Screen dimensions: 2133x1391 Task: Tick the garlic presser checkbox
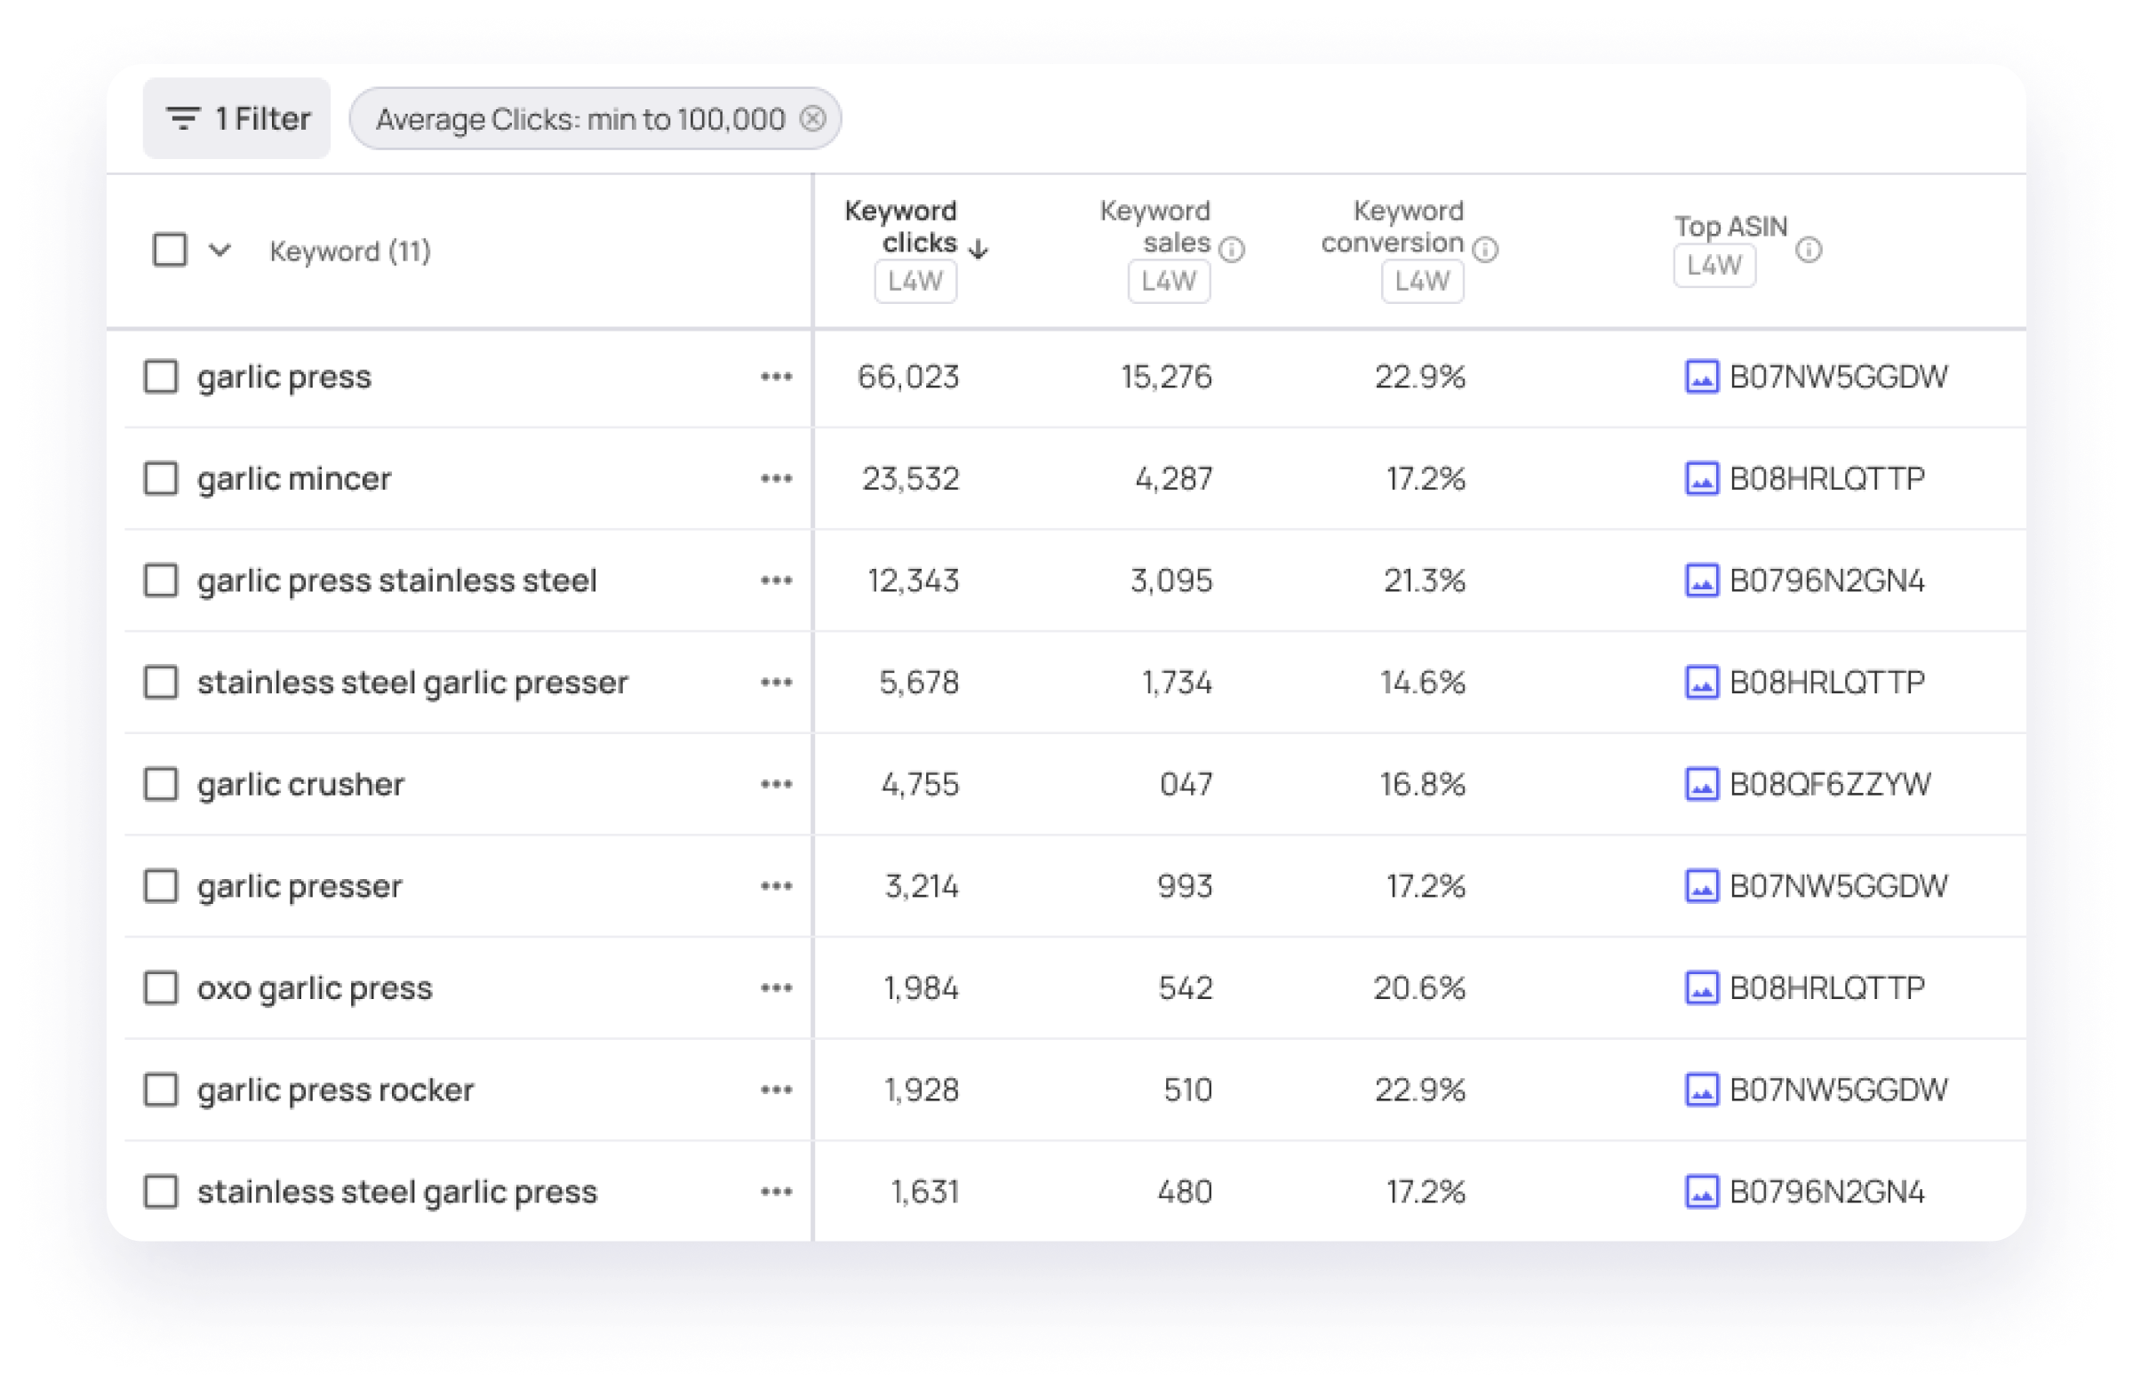[162, 886]
